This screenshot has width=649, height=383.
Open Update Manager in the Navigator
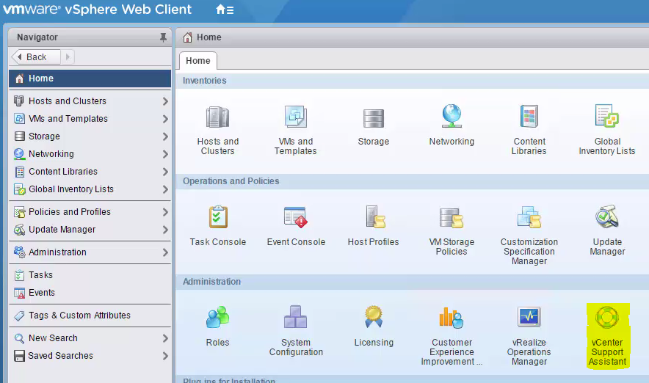90,230
